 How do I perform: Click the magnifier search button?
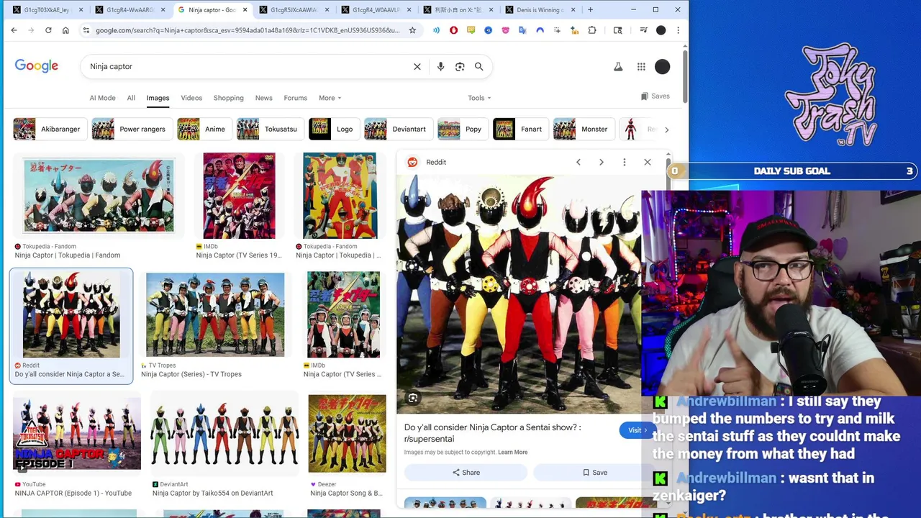point(478,66)
